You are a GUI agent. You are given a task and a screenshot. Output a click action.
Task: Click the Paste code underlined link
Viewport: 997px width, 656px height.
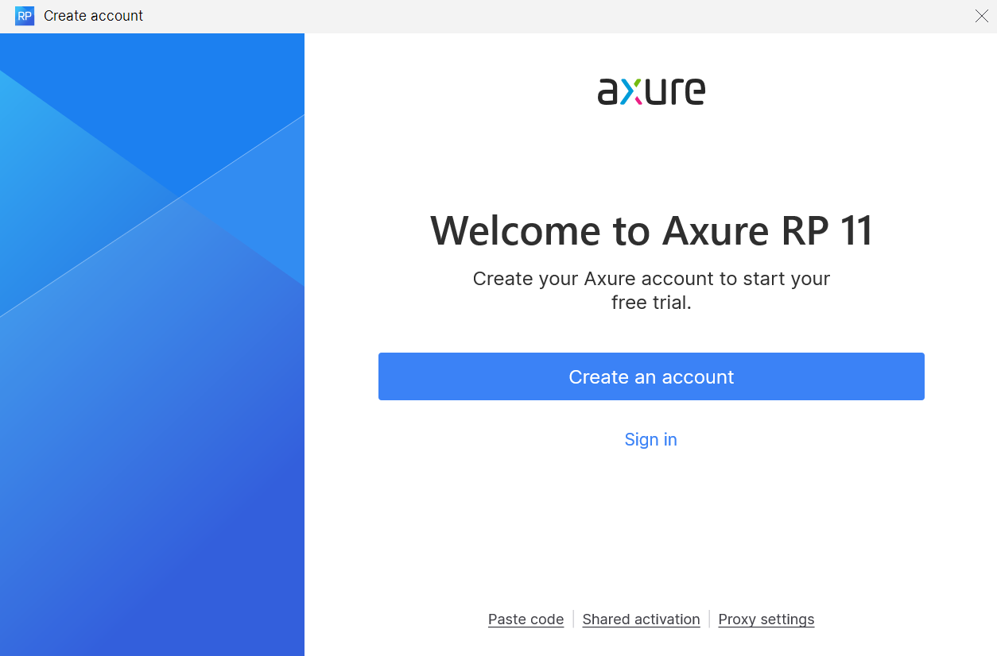(x=526, y=619)
